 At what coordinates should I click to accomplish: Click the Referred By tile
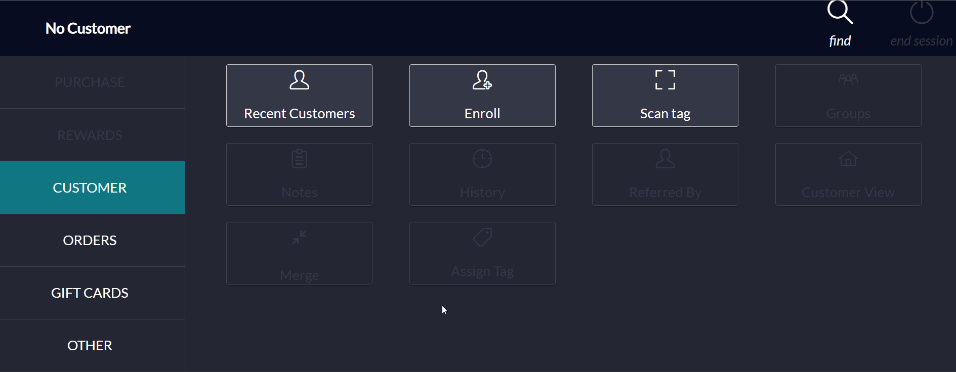click(x=665, y=174)
